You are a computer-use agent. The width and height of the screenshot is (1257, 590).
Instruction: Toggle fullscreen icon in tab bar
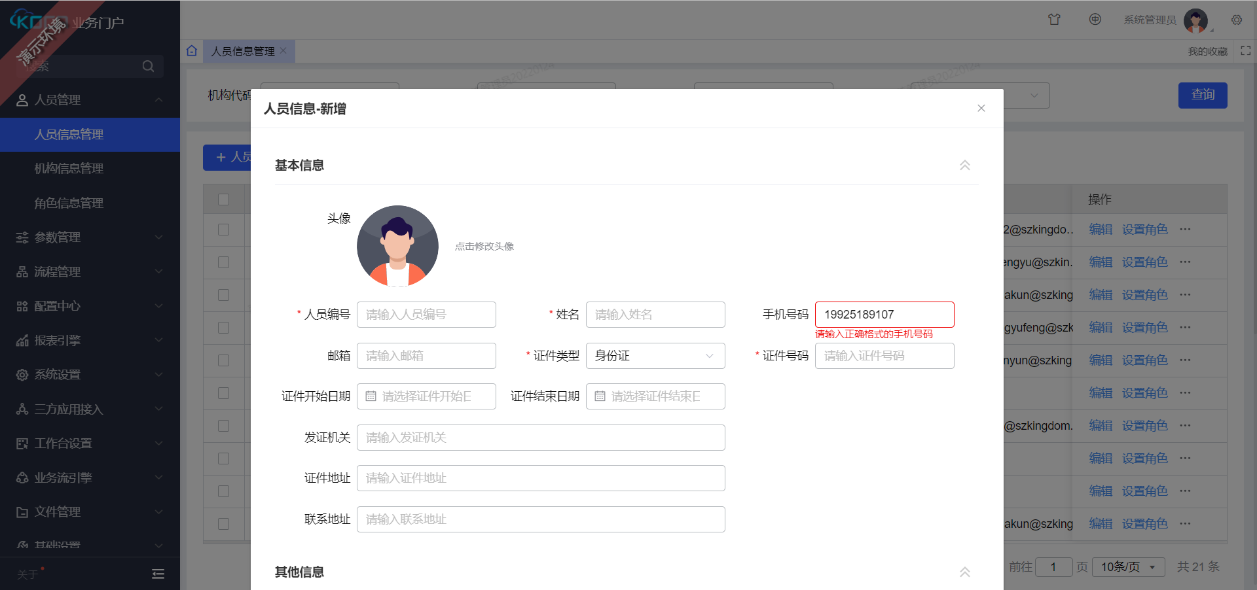(1246, 50)
